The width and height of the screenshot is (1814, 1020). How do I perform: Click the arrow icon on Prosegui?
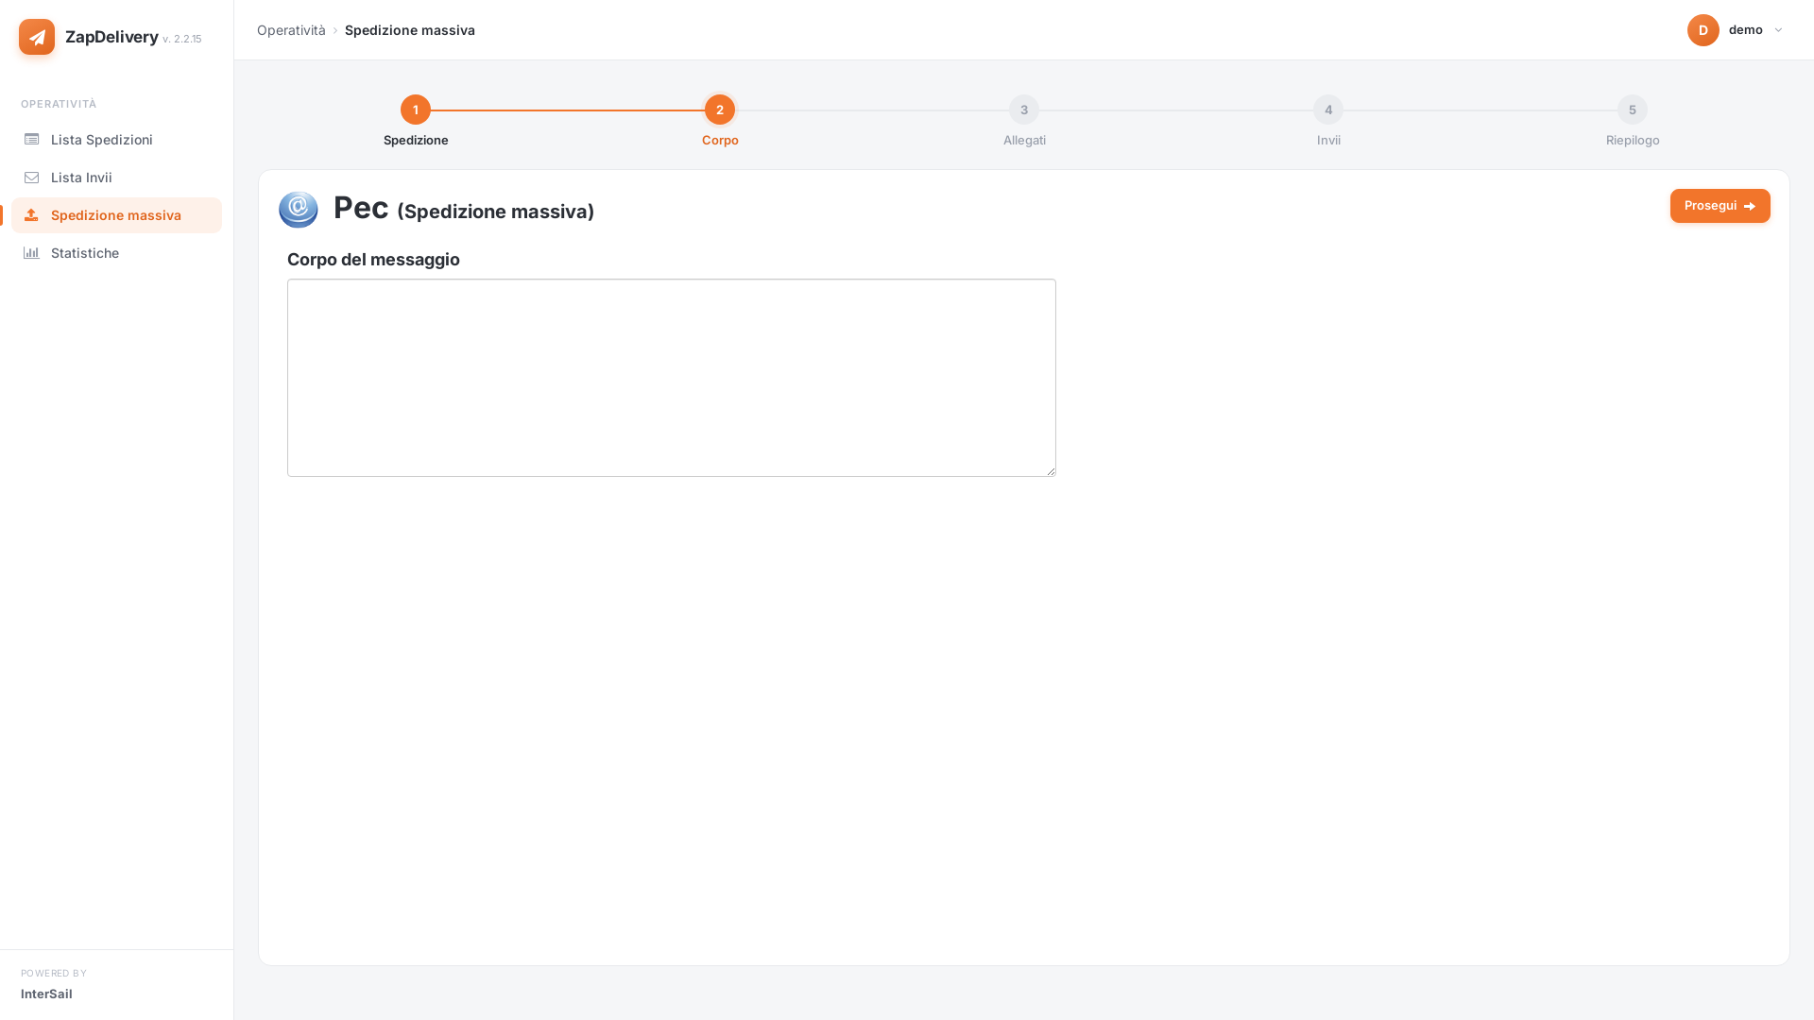click(1750, 206)
